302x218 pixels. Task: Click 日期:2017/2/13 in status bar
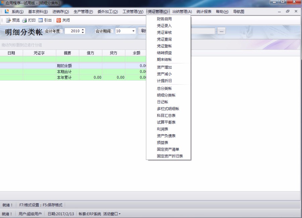(61, 214)
